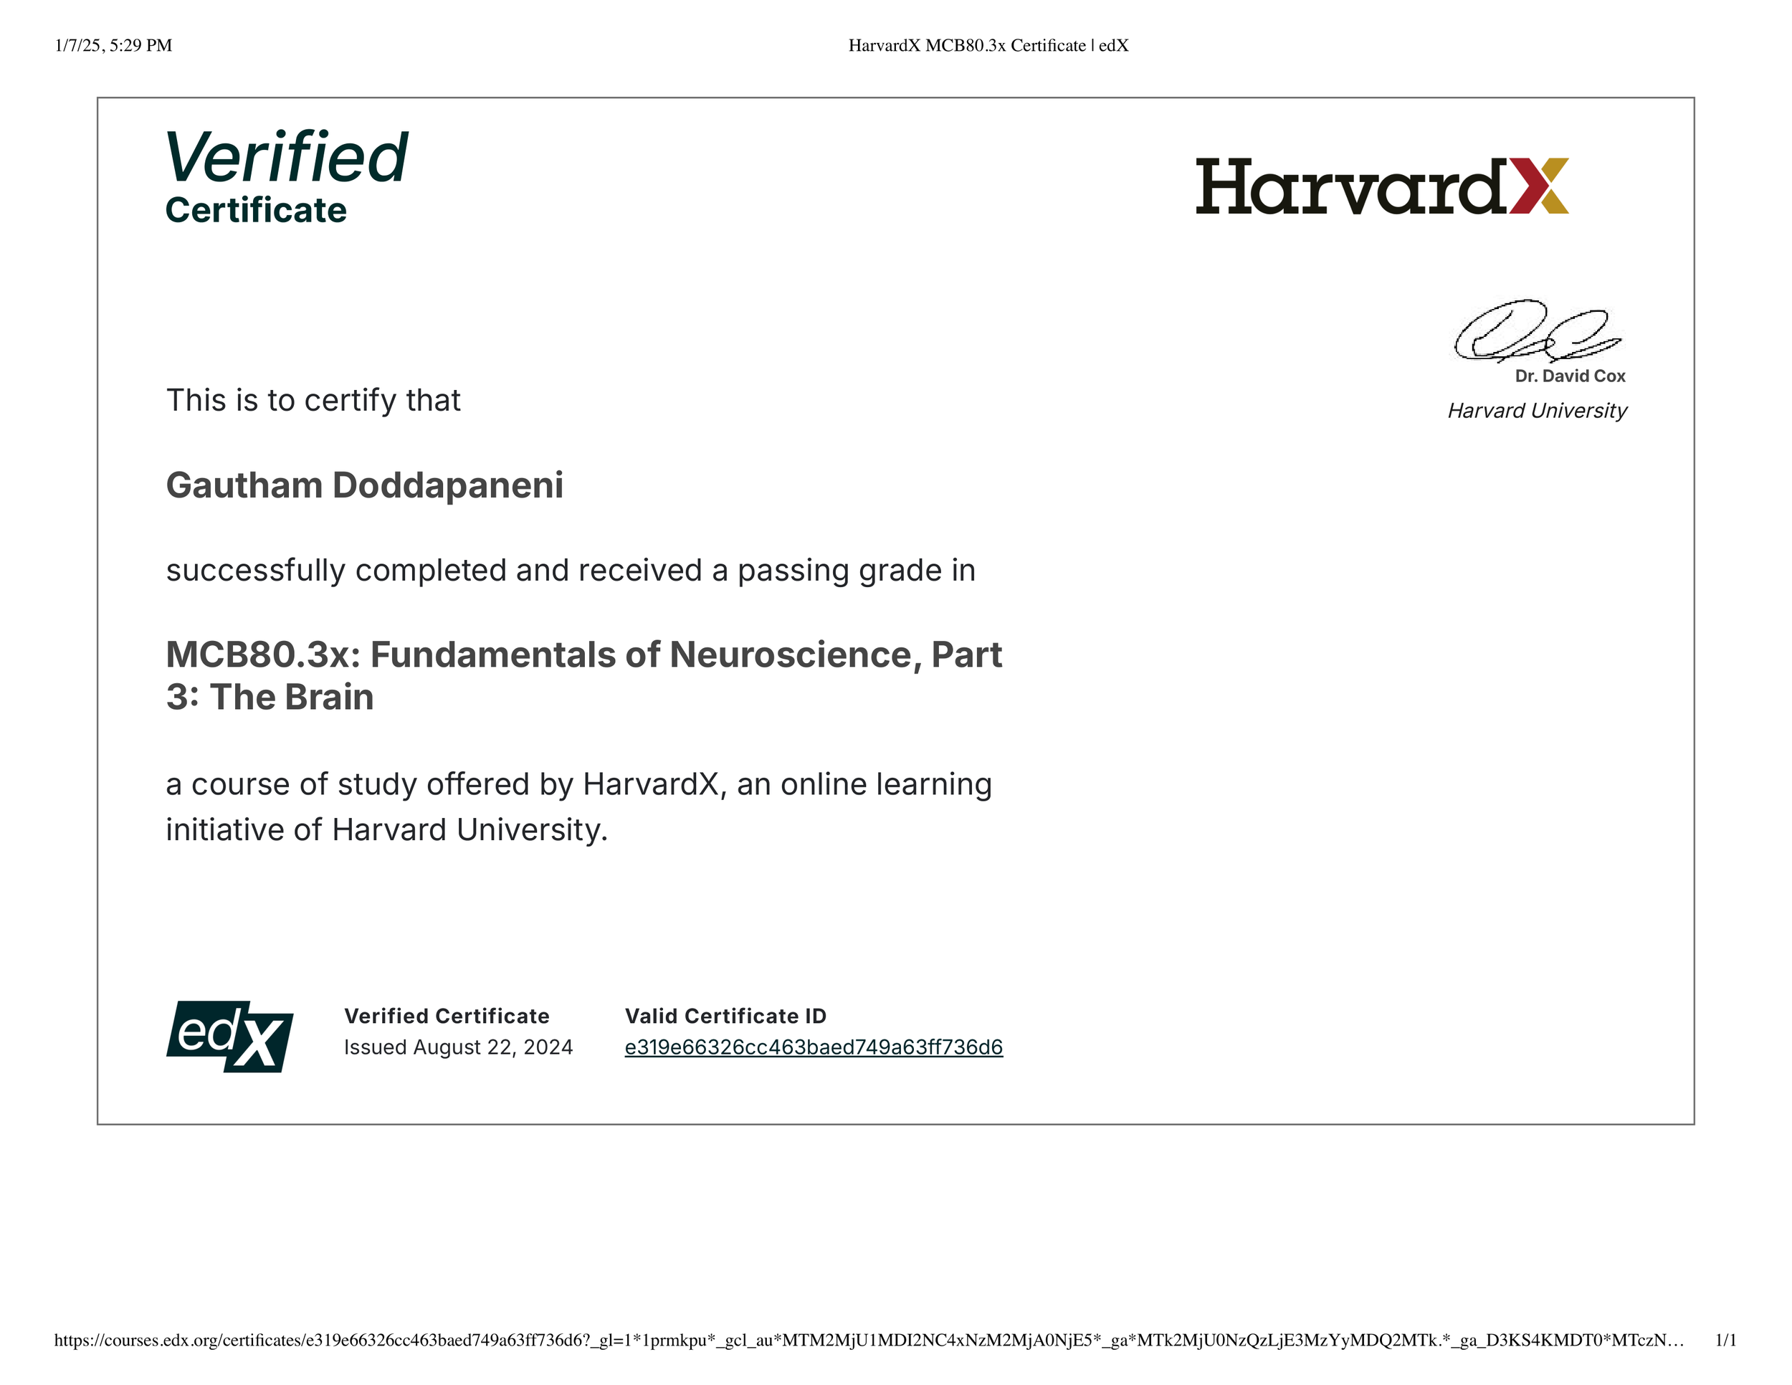This screenshot has height=1385, width=1792.
Task: Click the Valid Certificate ID label
Action: pyautogui.click(x=725, y=1017)
